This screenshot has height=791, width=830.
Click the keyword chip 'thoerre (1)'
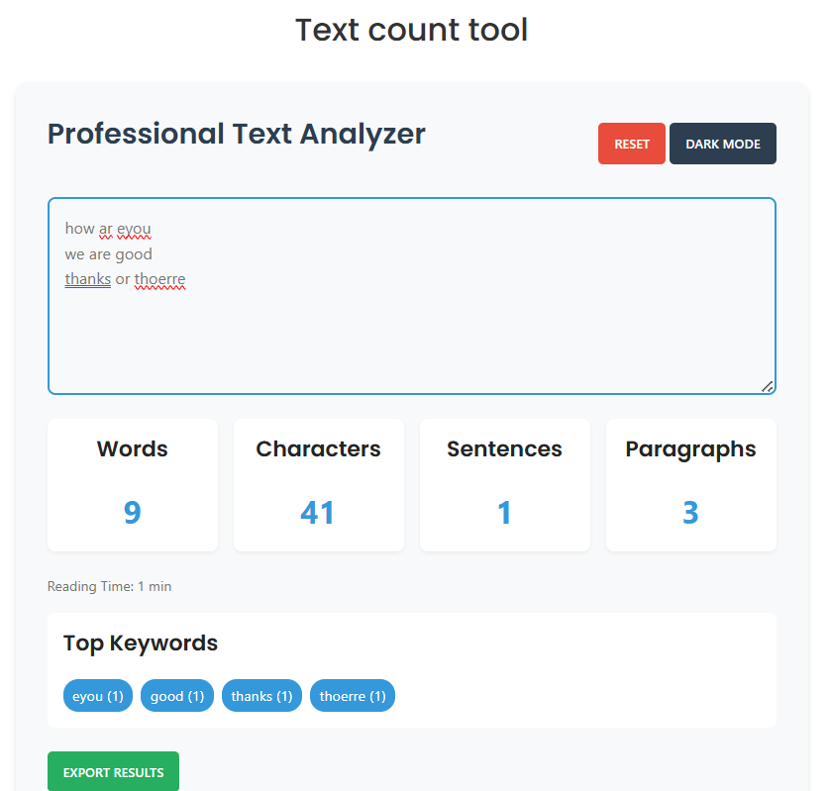(353, 695)
